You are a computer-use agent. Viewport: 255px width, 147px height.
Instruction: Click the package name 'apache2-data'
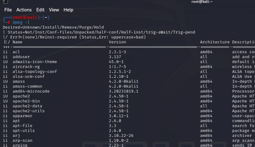coord(27,106)
